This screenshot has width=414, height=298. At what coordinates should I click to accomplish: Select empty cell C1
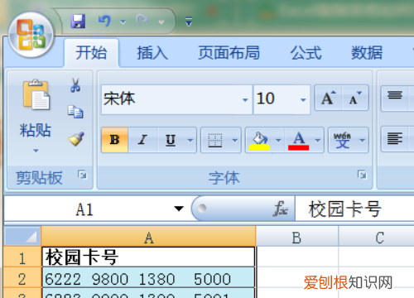coord(377,257)
